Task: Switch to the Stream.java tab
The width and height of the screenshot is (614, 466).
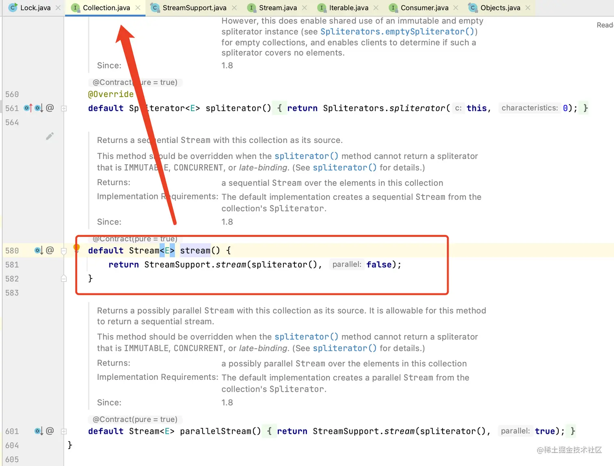Action: (x=278, y=8)
